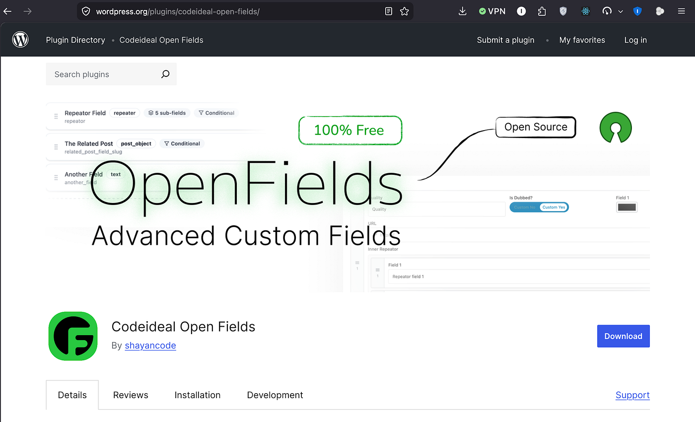Click the Repeator field 1 input
Viewport: 695px width, 422px height.
(x=519, y=277)
